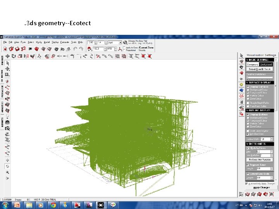Click the eye visualisation icon in right strip
279x209 pixels.
click(x=241, y=79)
